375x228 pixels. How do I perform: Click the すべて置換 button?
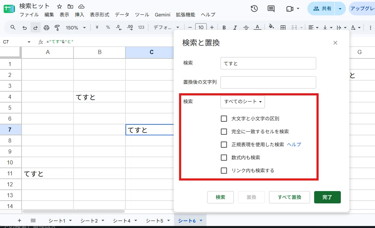pos(290,197)
